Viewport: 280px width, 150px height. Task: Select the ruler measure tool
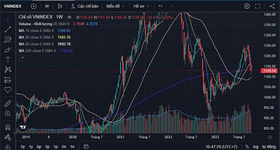click(8, 104)
